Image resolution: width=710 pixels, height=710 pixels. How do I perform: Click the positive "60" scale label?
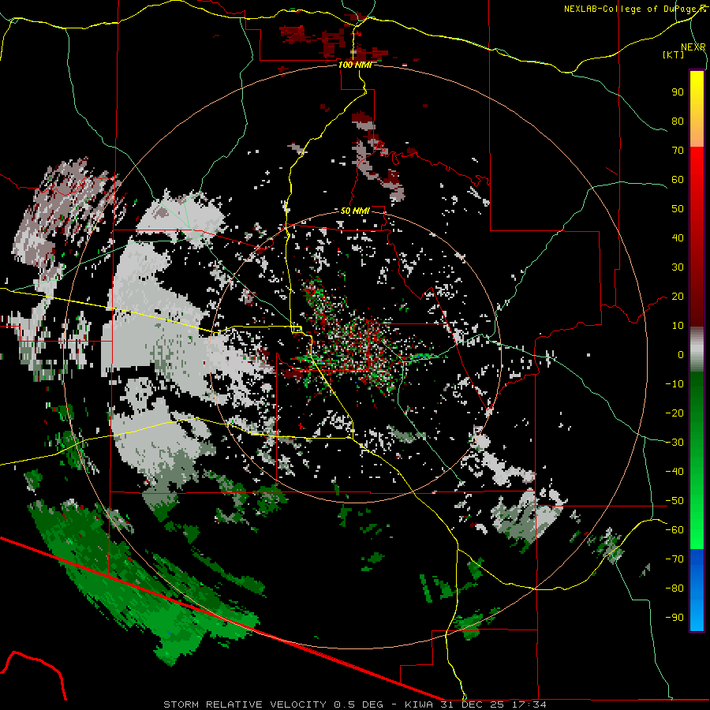pos(678,180)
